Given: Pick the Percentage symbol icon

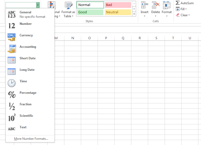Looking at the screenshot, I should coord(12,95).
